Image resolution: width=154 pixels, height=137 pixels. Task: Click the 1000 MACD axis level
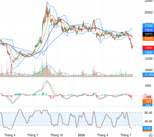point(148,86)
